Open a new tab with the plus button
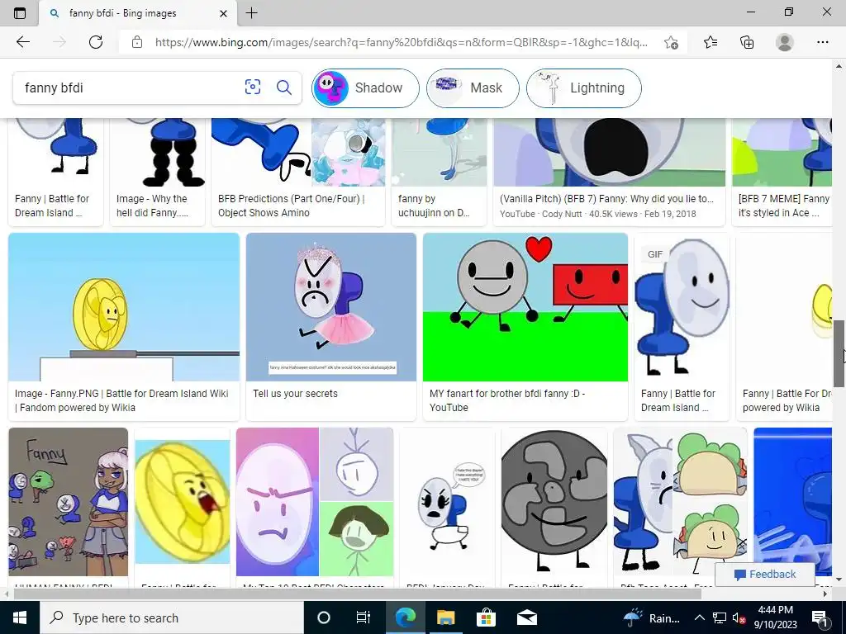Image resolution: width=846 pixels, height=634 pixels. coord(251,13)
